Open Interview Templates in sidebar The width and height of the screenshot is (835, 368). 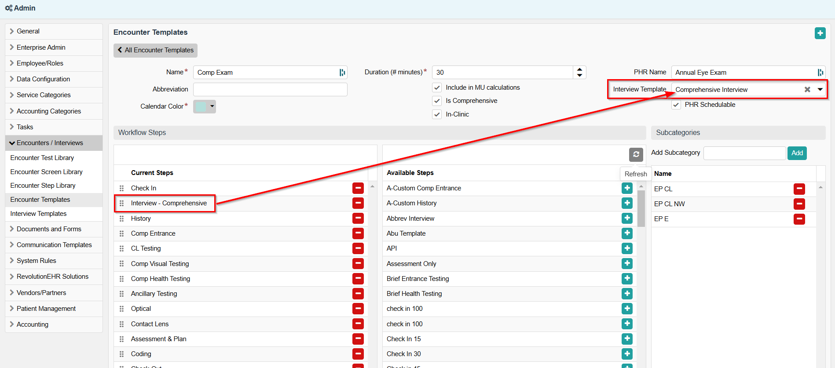coord(38,214)
